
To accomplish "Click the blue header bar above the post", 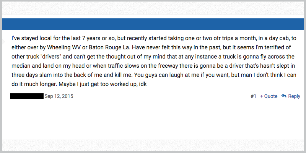I will (153, 24).
